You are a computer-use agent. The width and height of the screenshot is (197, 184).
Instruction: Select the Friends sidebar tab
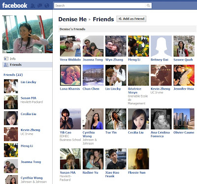(x=27, y=65)
